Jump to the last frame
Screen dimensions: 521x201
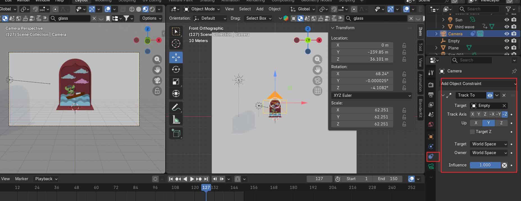pos(206,179)
